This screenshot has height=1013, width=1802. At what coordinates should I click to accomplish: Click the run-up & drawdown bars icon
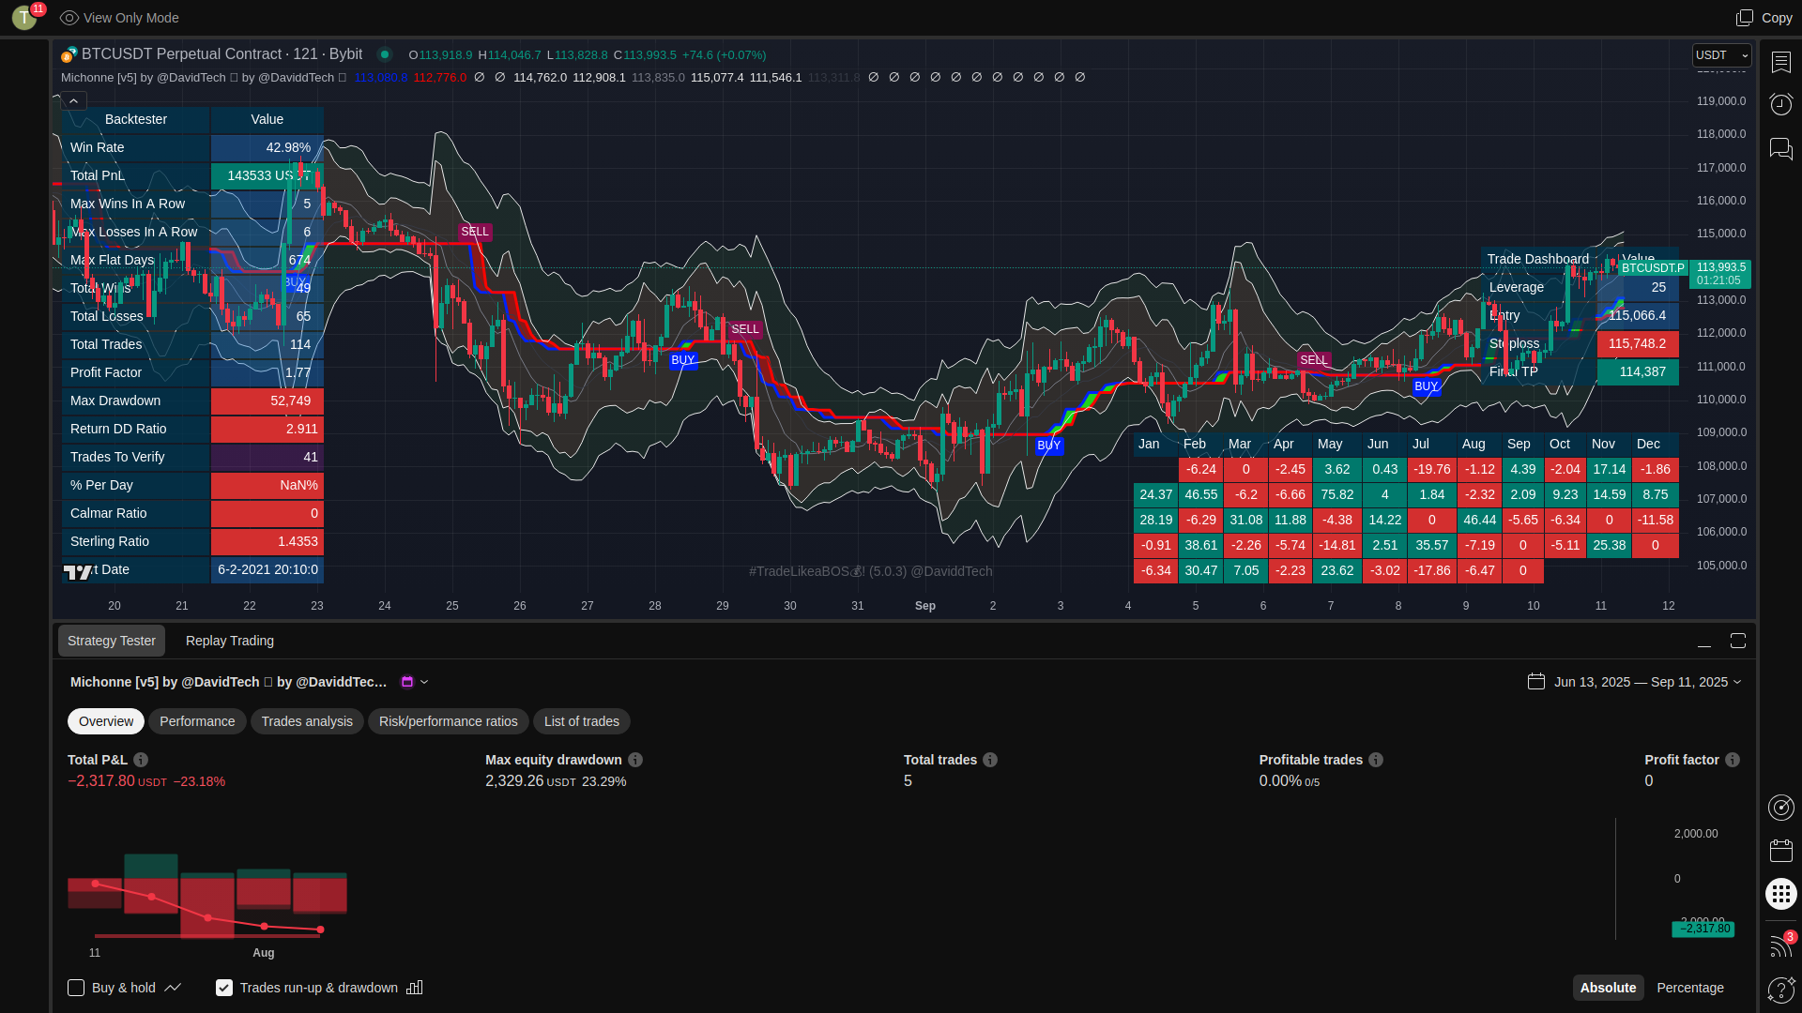pos(415,988)
